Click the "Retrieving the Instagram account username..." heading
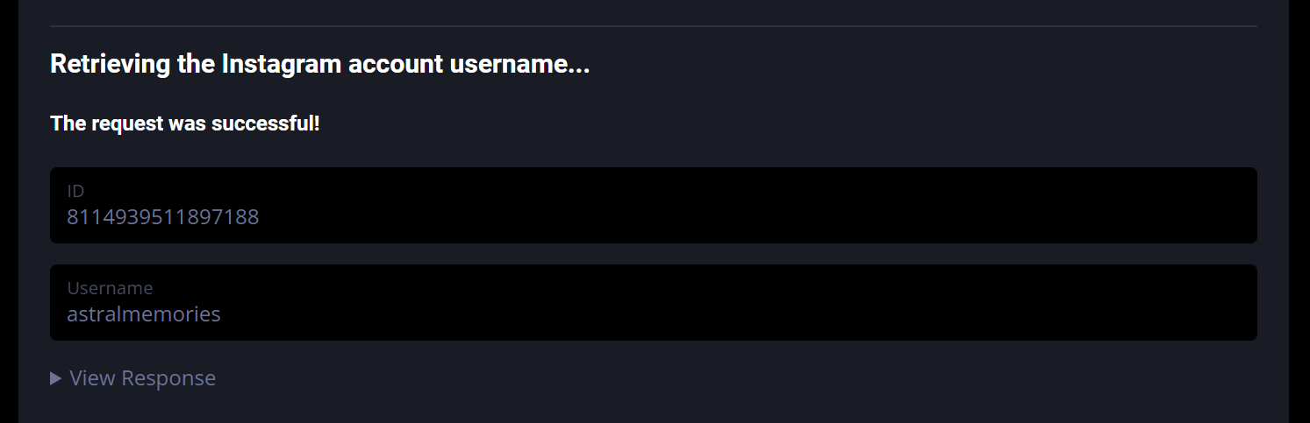Screen dimensions: 1310x423 click(319, 65)
